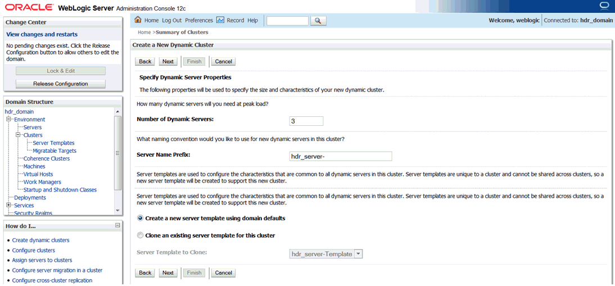615x286 pixels.
Task: Collapse the How do I panel
Action: click(117, 225)
